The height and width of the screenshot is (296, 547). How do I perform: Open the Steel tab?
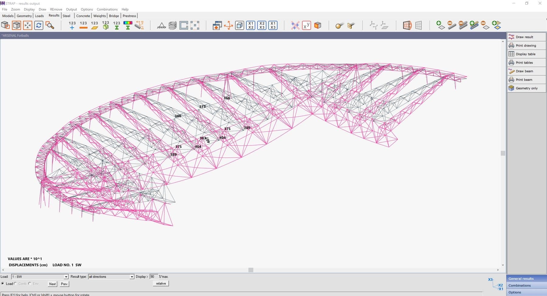[66, 16]
